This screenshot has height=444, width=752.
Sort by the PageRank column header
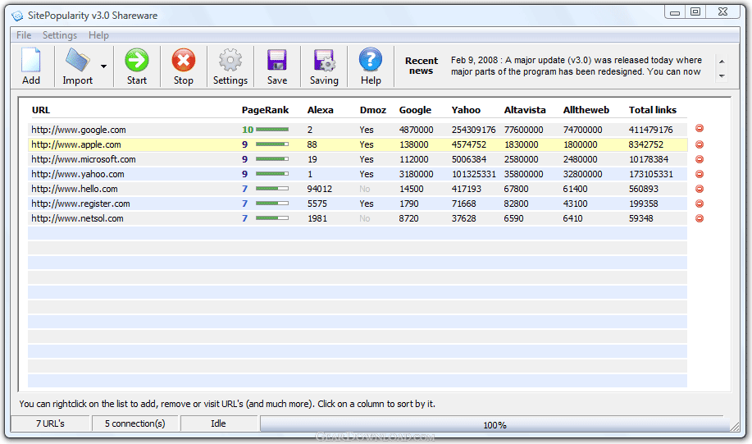point(265,110)
